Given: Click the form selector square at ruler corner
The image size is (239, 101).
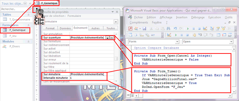Looking at the screenshot, I should pyautogui.click(x=36, y=9).
